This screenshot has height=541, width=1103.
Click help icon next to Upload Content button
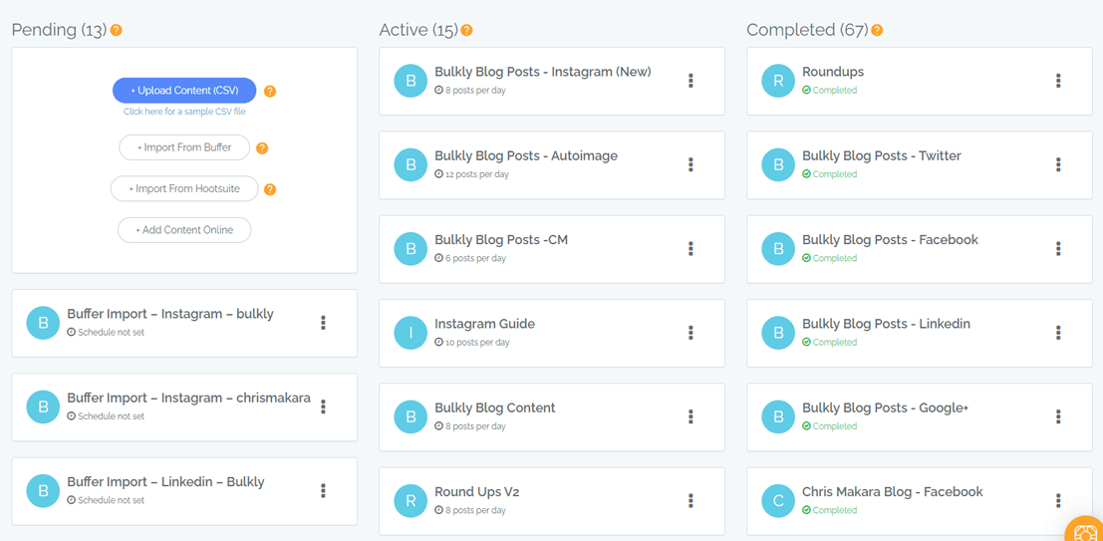[270, 92]
